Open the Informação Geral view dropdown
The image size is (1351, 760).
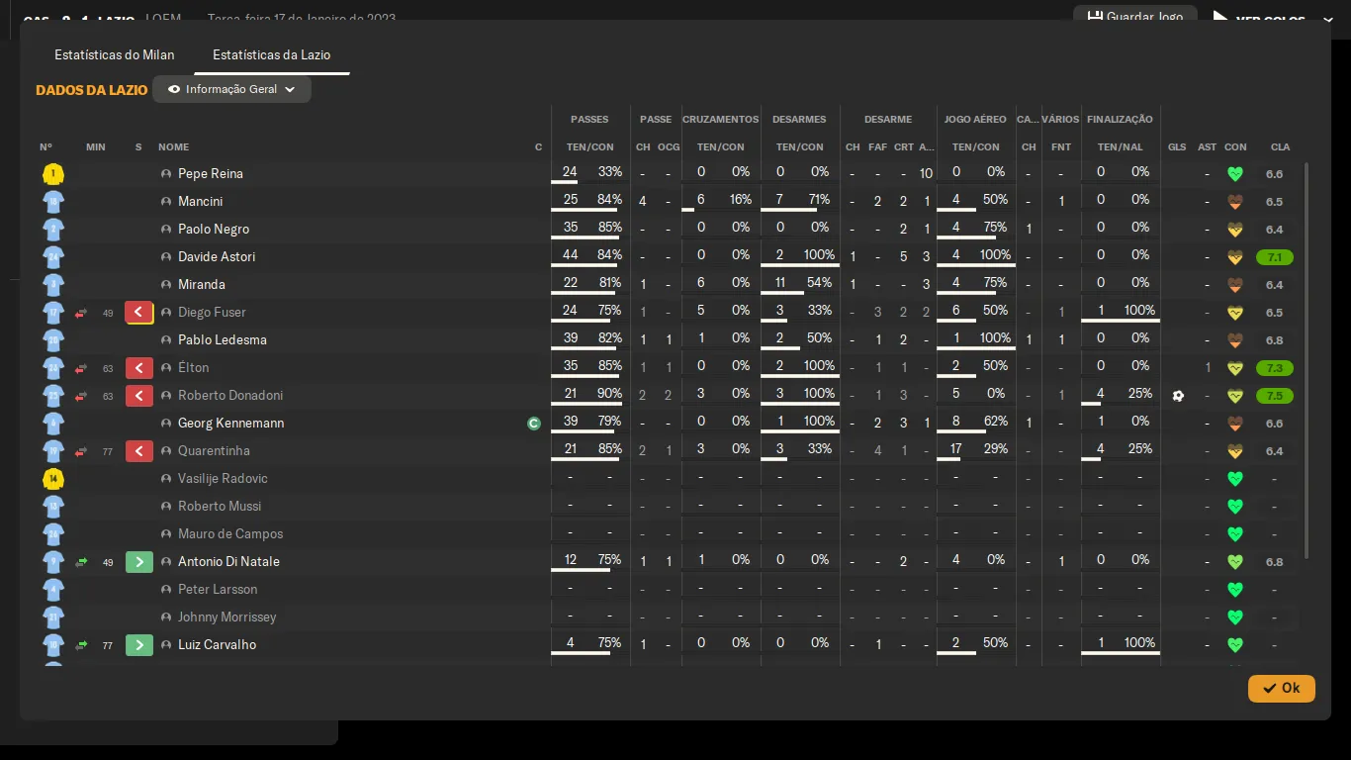(x=231, y=89)
